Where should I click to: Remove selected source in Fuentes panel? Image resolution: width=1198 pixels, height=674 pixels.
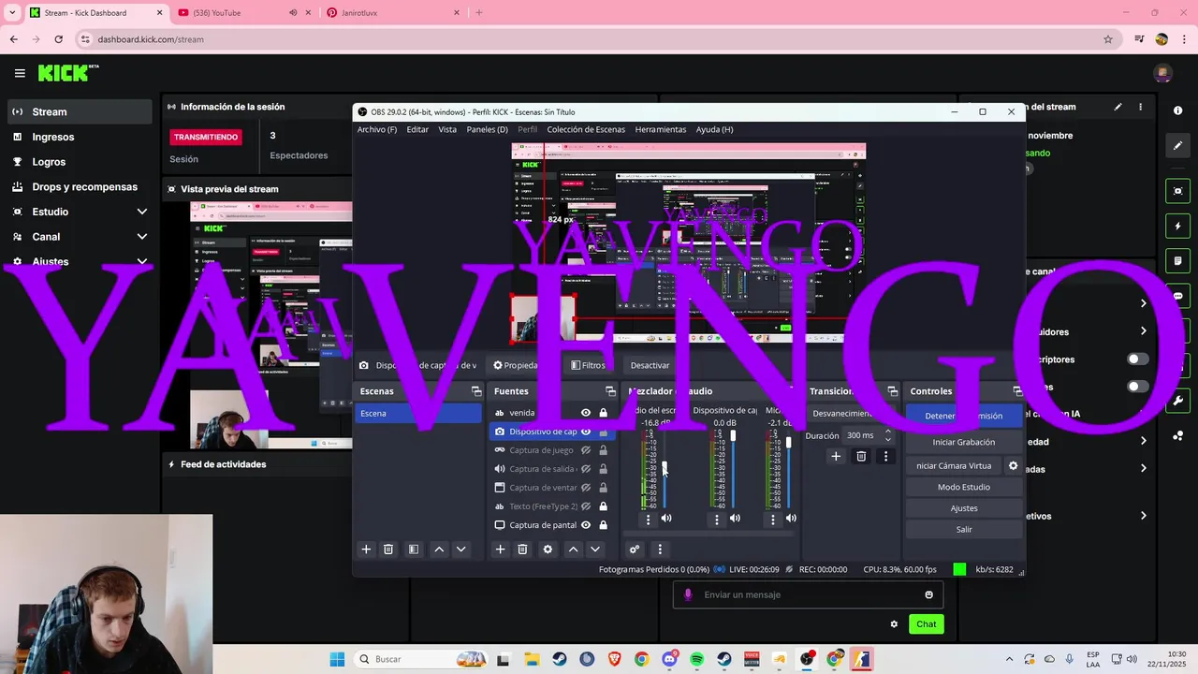point(522,549)
